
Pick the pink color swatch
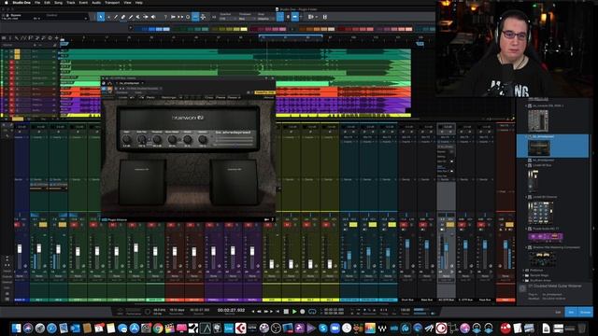coord(282,29)
